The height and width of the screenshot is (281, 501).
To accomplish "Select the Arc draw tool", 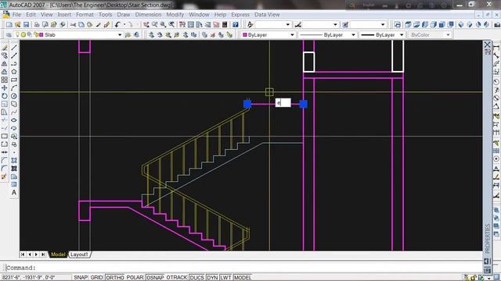I will (14, 88).
